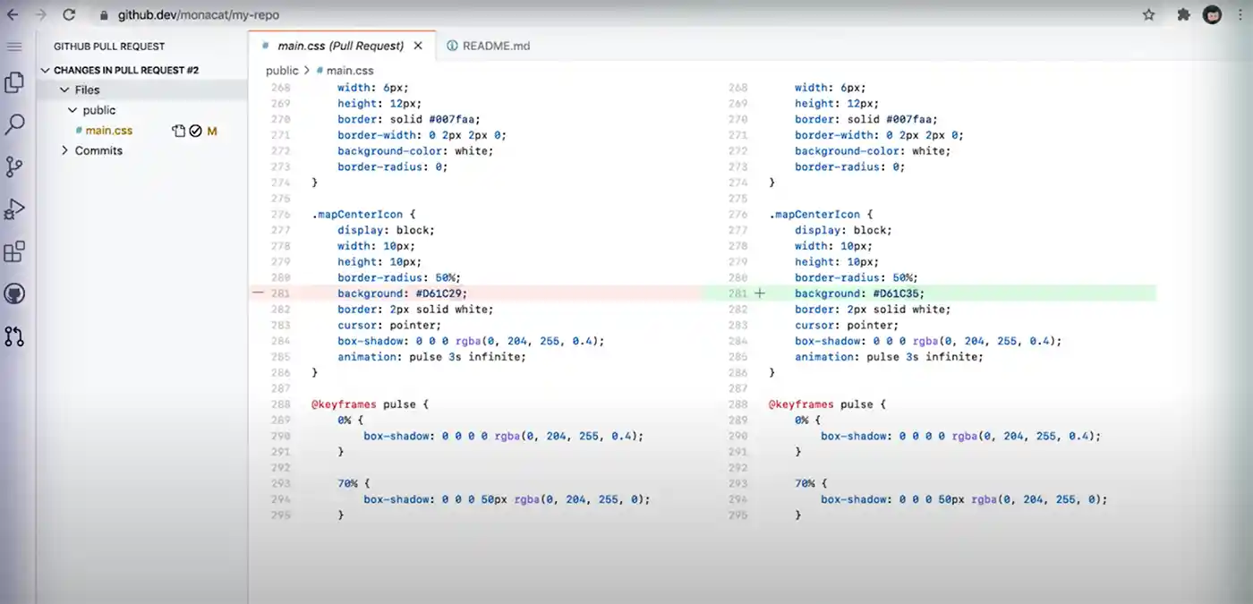Click the removed line marker on left line 281
Image resolution: width=1253 pixels, height=604 pixels.
click(259, 293)
